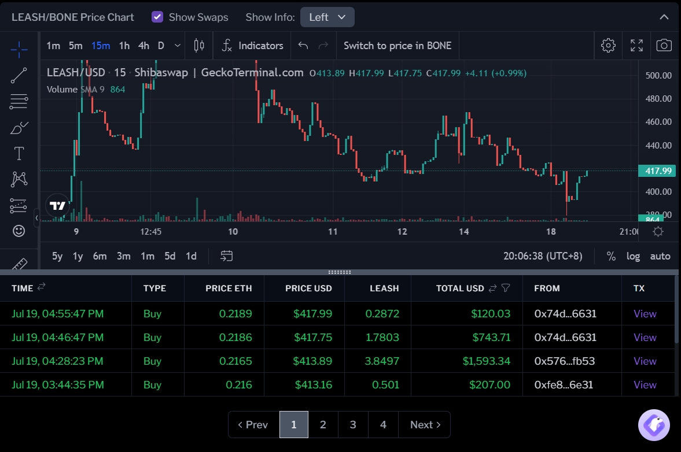Open the Fibonacci retracement tool
Image resolution: width=681 pixels, height=452 pixels.
(19, 102)
